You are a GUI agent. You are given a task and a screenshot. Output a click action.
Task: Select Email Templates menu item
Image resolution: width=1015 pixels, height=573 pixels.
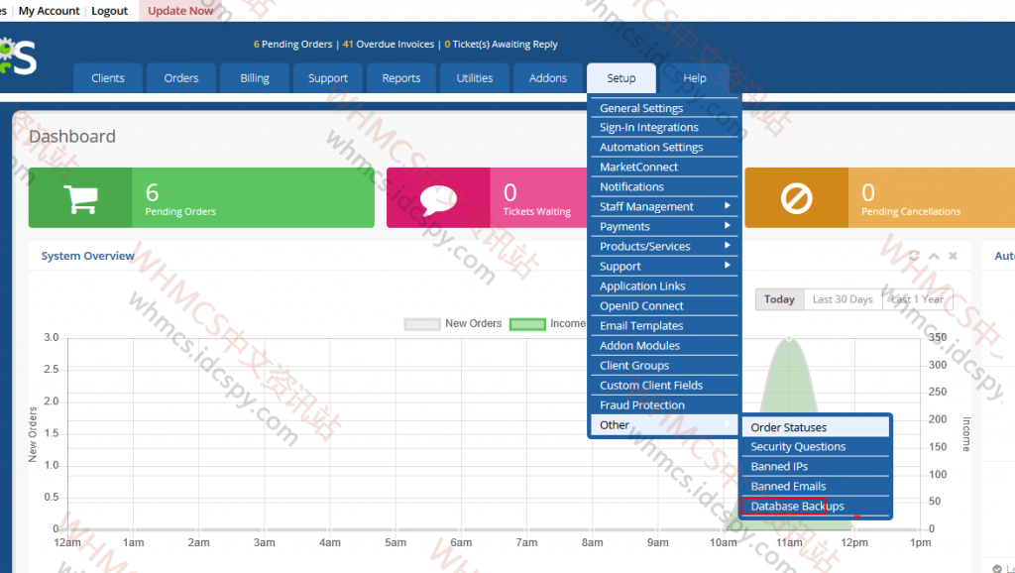tap(664, 326)
